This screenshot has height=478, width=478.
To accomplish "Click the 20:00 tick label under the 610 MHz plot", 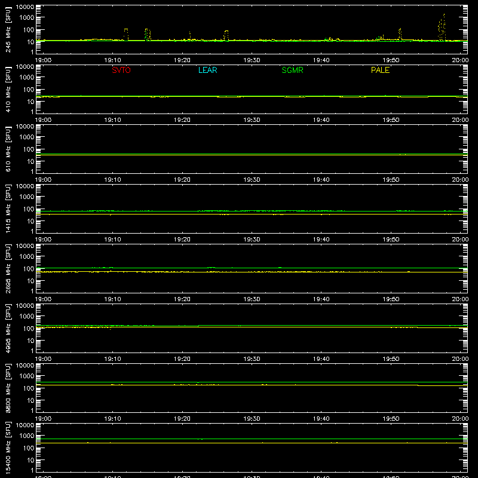I will 460,180.
